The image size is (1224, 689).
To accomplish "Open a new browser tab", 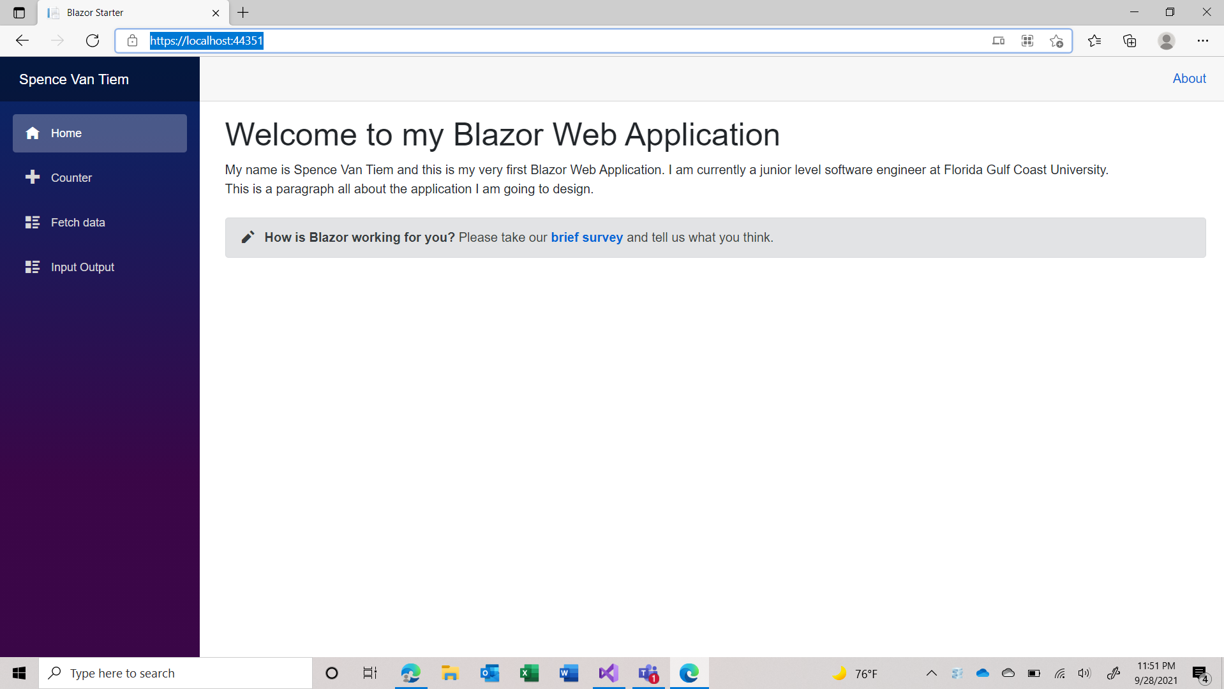I will click(x=243, y=13).
